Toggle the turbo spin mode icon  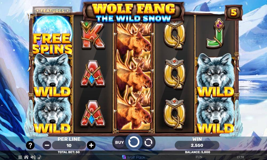pos(39,157)
